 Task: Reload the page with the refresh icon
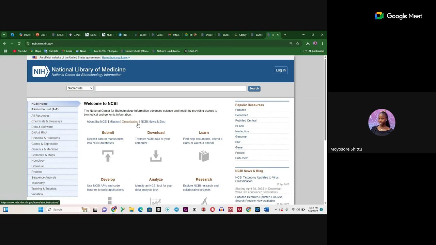point(19,44)
